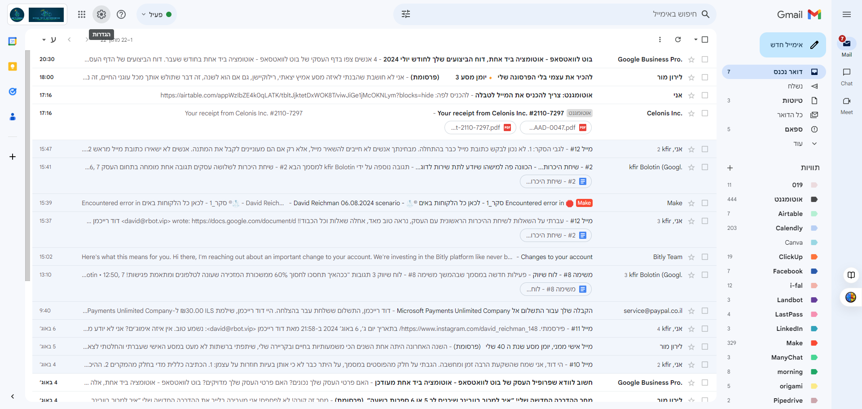
Task: Open the More options three-dot menu
Action: [x=660, y=40]
